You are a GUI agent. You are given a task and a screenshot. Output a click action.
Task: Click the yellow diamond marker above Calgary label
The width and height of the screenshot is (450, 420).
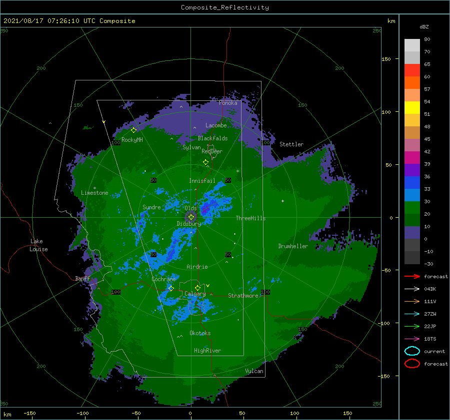click(197, 288)
